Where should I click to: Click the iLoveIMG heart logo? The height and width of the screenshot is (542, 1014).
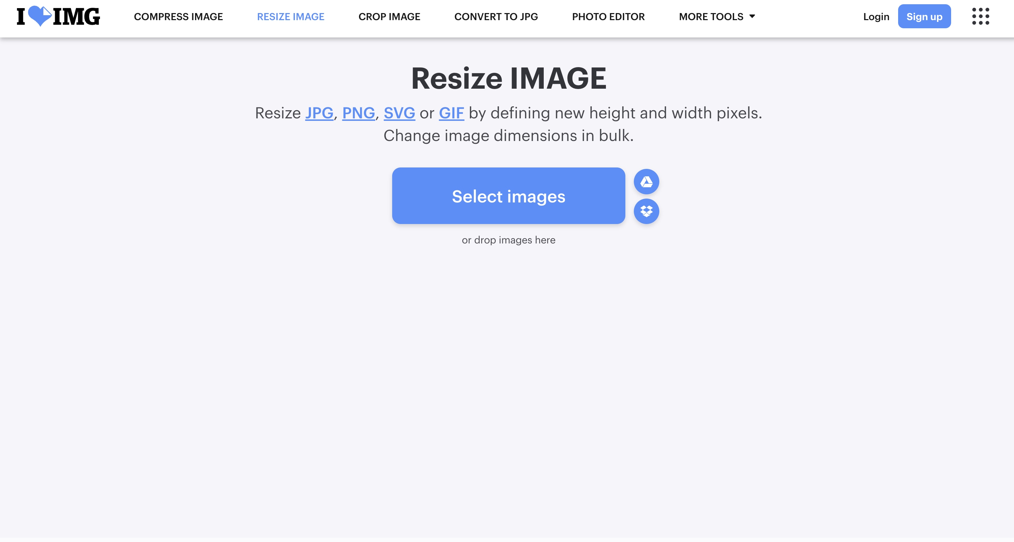point(58,16)
